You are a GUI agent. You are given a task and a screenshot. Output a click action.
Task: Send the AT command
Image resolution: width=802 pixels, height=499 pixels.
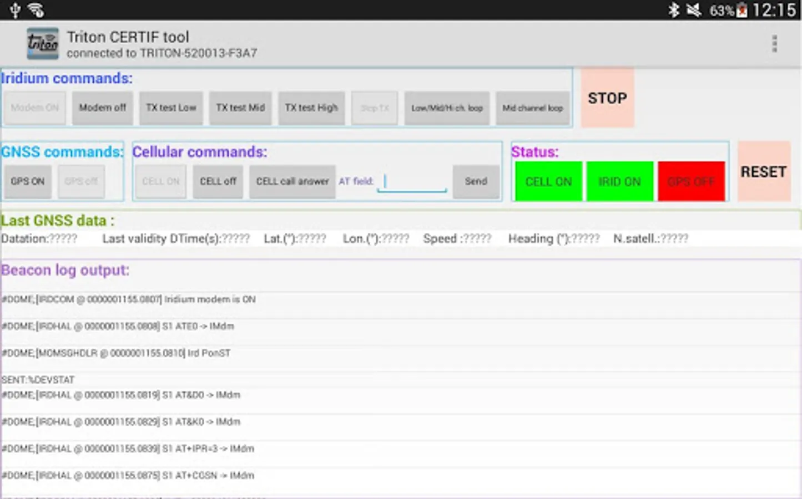(476, 181)
